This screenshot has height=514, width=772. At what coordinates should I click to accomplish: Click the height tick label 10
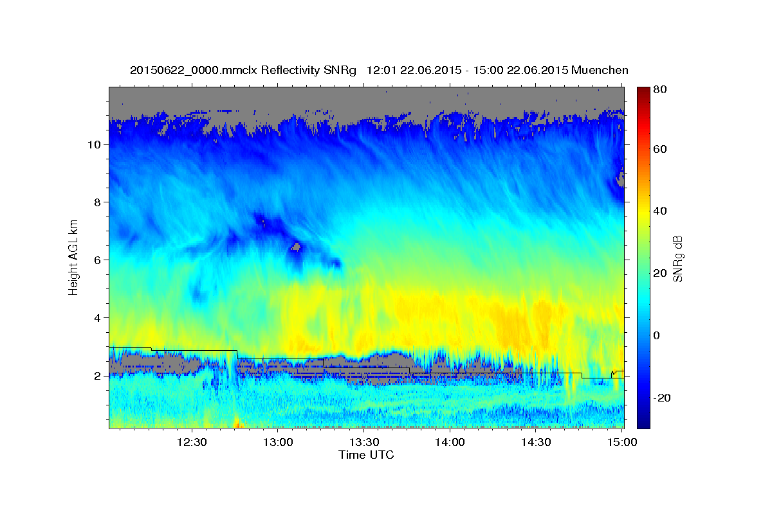tap(93, 145)
